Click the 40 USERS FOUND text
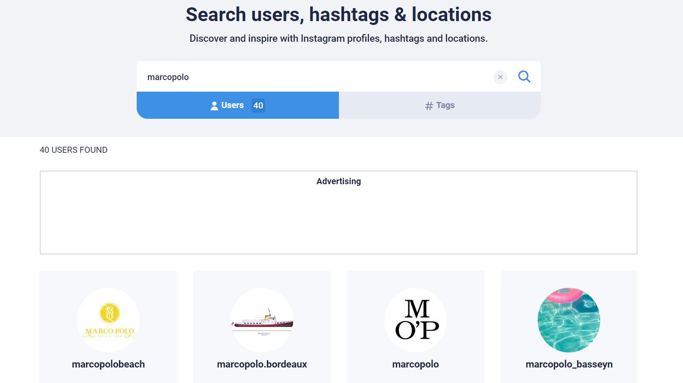Image resolution: width=683 pixels, height=383 pixels. pos(73,150)
